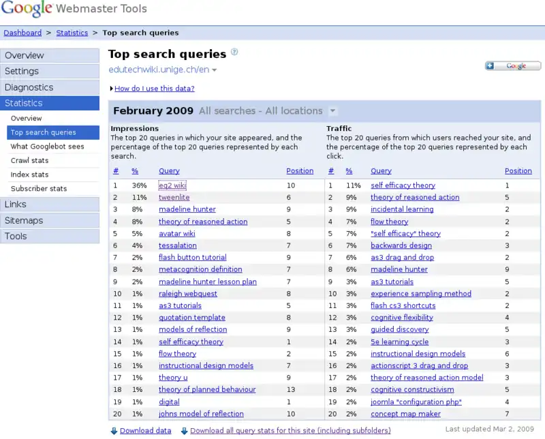Open Crawl stats in the sidebar
The height and width of the screenshot is (439, 545).
[x=29, y=161]
